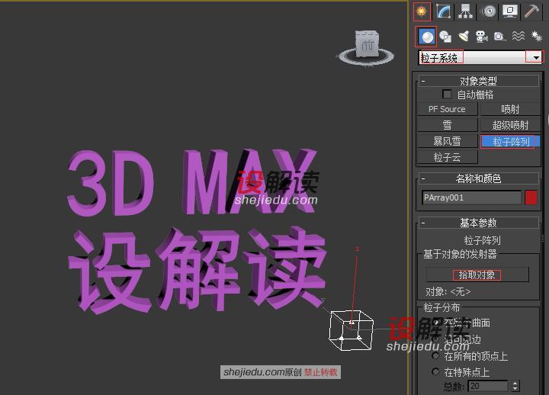Viewport: 549px width, 395px height.
Task: Collapse the 对象类型 rollout
Action: [x=478, y=81]
